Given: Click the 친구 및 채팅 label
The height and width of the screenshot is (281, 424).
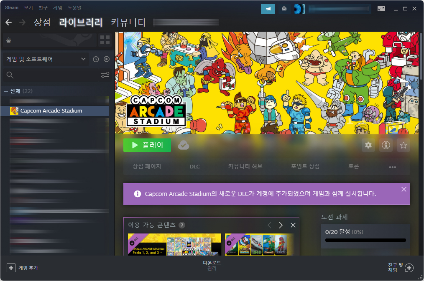Looking at the screenshot, I should 396,268.
